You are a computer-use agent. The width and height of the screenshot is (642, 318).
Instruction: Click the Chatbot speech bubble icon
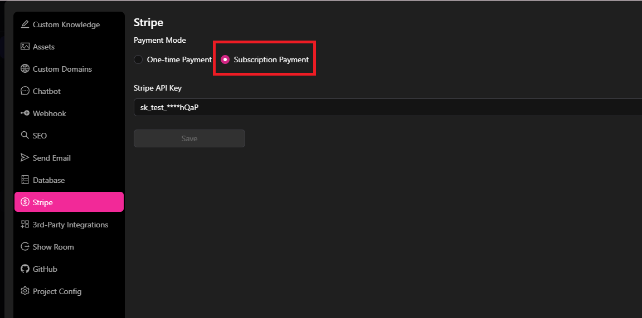[25, 91]
